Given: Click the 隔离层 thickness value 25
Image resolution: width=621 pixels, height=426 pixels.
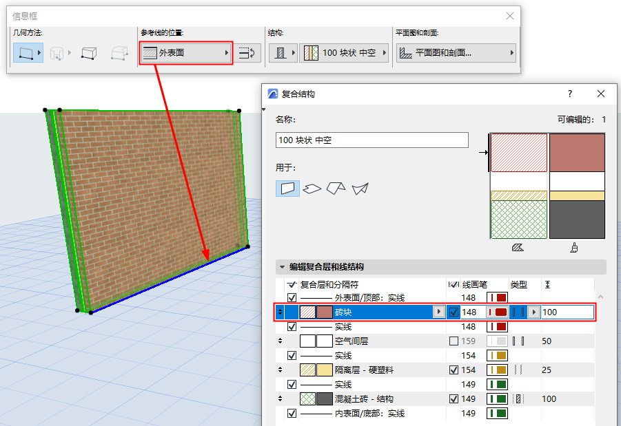Looking at the screenshot, I should (547, 370).
